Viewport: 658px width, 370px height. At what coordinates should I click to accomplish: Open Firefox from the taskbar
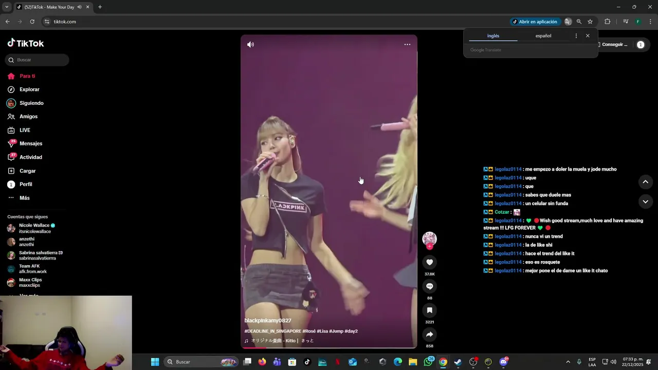[x=262, y=362]
